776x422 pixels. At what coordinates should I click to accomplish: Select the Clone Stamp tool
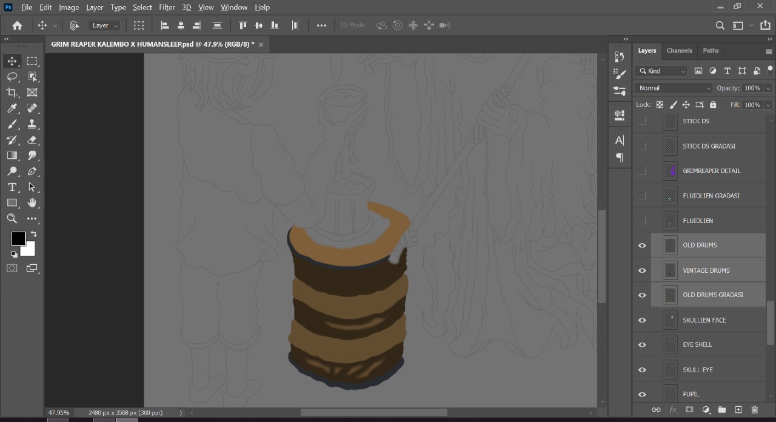(32, 124)
